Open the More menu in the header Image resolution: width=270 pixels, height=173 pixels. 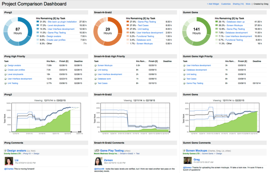click(x=248, y=4)
